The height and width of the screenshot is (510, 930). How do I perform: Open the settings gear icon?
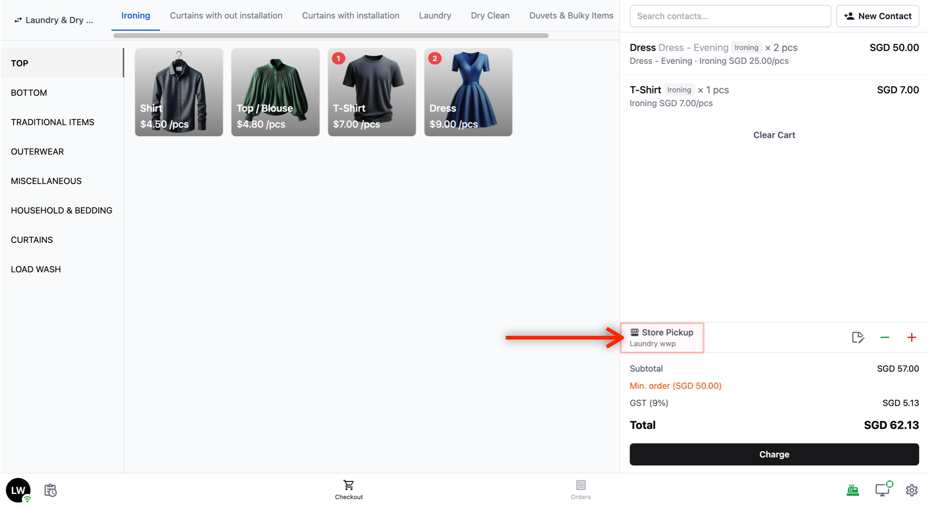click(x=911, y=490)
